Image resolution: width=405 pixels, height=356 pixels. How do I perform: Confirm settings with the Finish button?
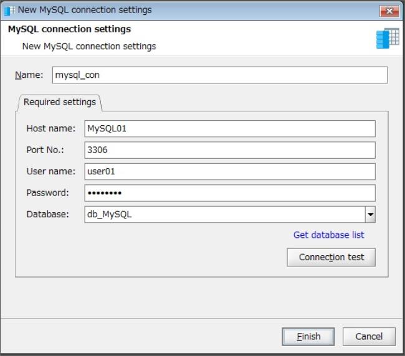click(x=308, y=336)
